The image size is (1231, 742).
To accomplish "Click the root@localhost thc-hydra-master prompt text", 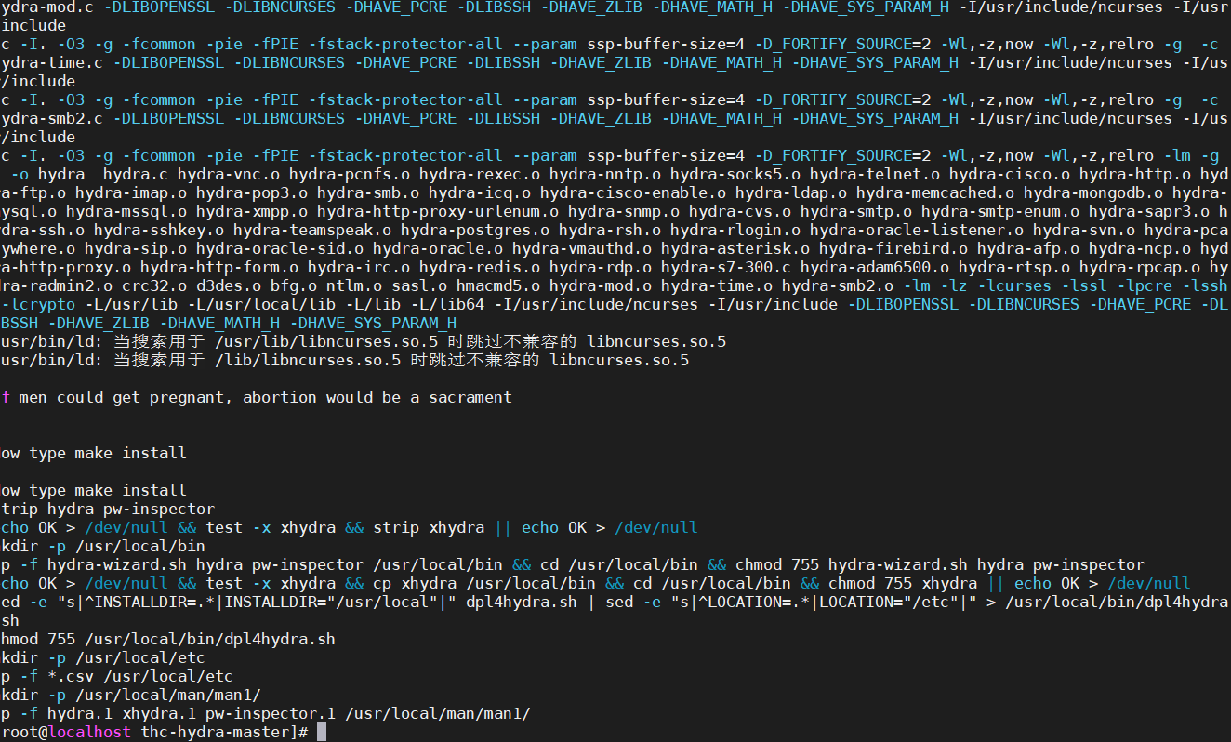I will tap(154, 733).
